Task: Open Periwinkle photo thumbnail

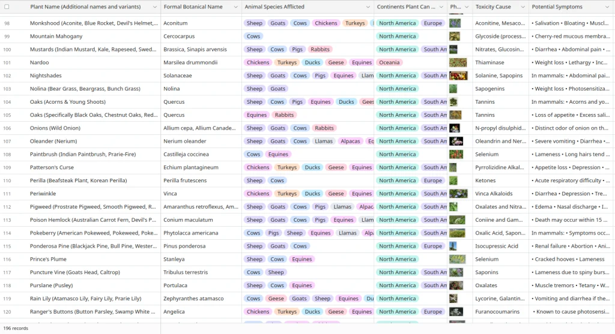Action: pyautogui.click(x=458, y=194)
